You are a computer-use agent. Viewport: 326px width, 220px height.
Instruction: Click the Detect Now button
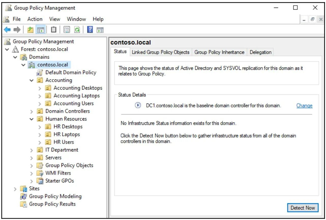pos(303,208)
